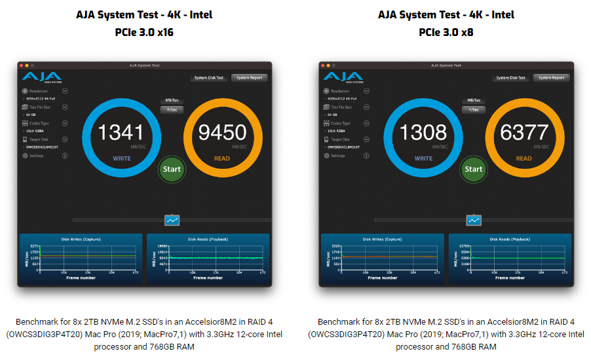Expand the Resolution dropdown in the x8 window

366,91
